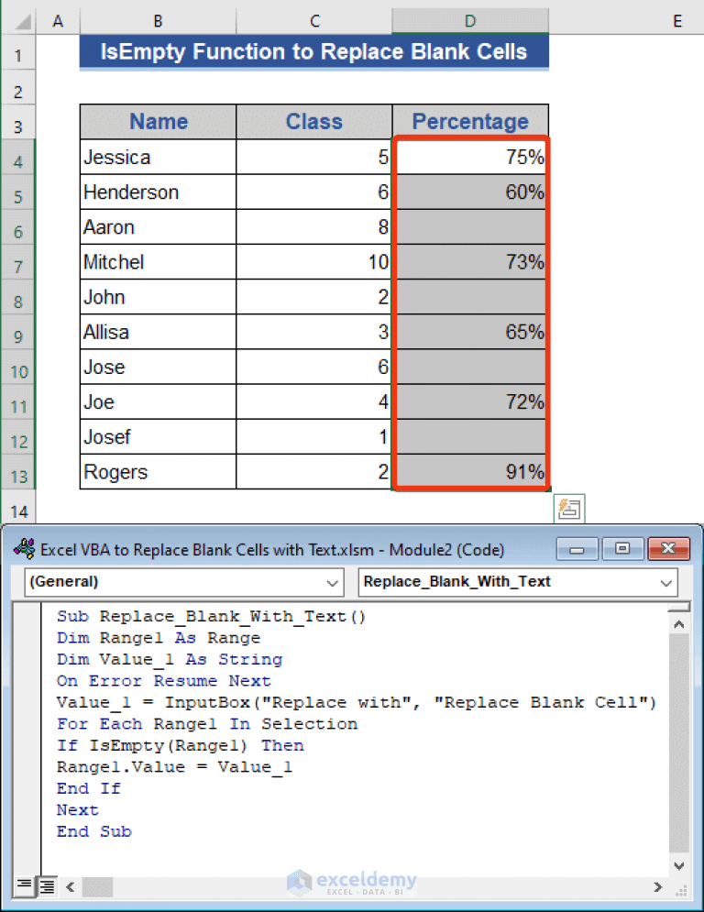Click the Sub Replace_Blank_With_Text() code line
This screenshot has height=912, width=704.
coord(211,617)
